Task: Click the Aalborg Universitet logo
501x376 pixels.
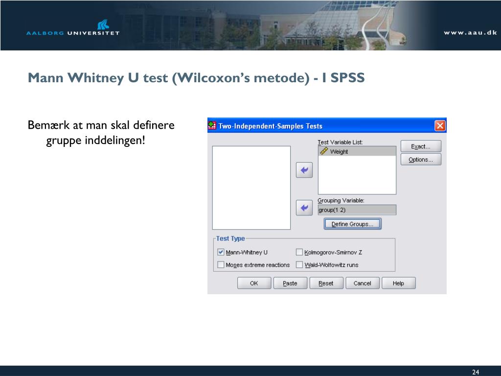Action: tap(73, 28)
